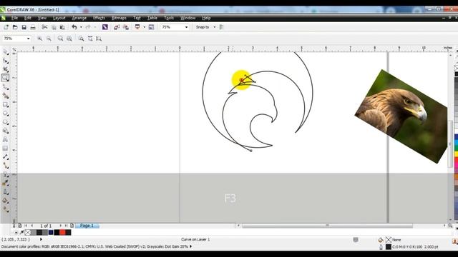
Task: Click the horizontal scrollbar below canvas
Action: (327, 226)
